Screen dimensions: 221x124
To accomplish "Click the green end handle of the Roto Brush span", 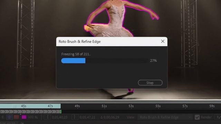I will click(x=61, y=112).
